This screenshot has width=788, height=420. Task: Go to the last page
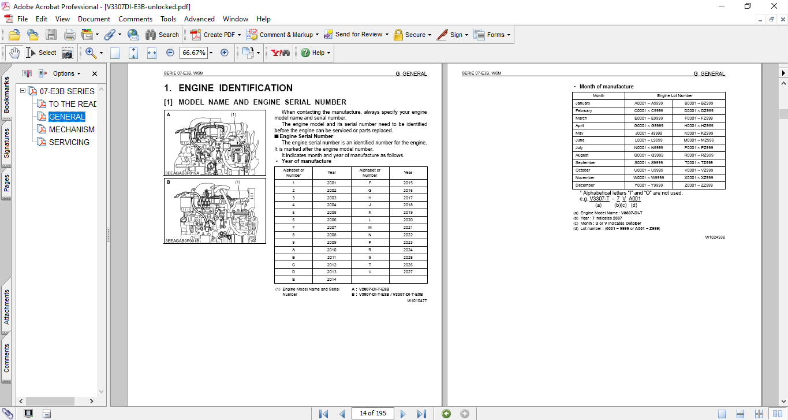click(421, 413)
